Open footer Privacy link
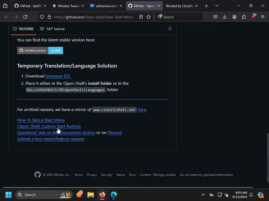269x201 pixels. pyautogui.click(x=92, y=175)
